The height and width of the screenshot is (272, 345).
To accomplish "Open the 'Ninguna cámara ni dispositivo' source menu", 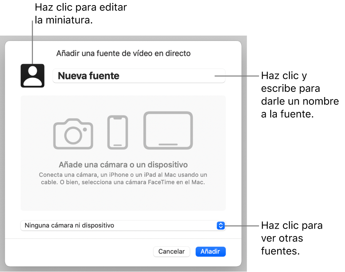I will click(x=123, y=226).
